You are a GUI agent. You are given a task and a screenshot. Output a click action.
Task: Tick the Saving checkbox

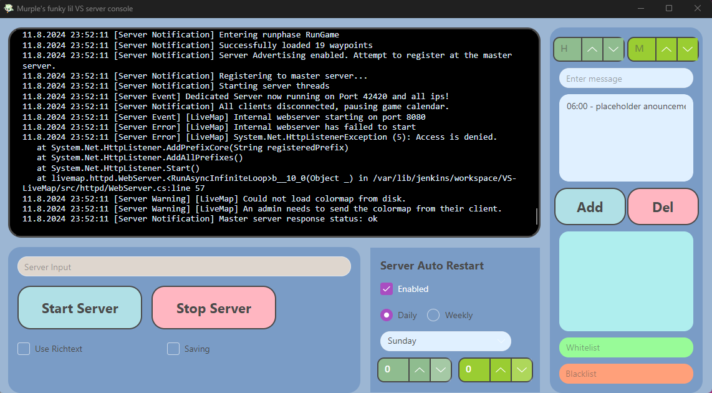(173, 349)
